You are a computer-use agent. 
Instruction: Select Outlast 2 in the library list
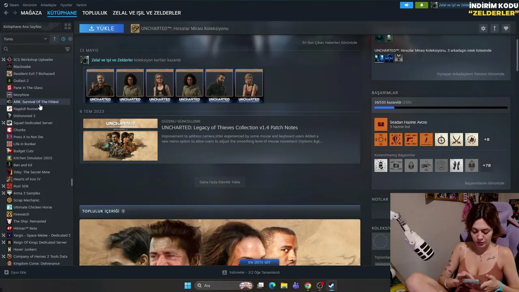tap(21, 81)
